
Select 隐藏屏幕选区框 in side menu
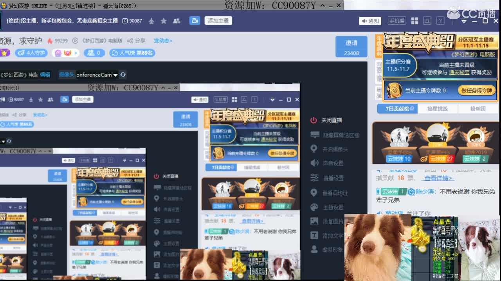(335, 135)
